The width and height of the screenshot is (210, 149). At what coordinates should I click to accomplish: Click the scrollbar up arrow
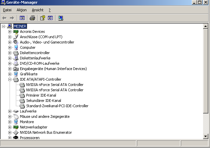205,26
